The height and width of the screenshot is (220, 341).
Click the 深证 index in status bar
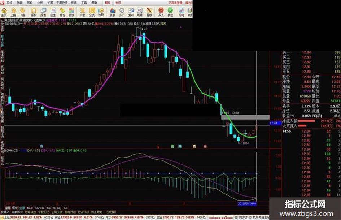click(x=58, y=217)
